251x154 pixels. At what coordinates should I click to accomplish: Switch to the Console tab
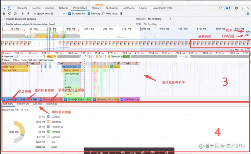click(50, 8)
